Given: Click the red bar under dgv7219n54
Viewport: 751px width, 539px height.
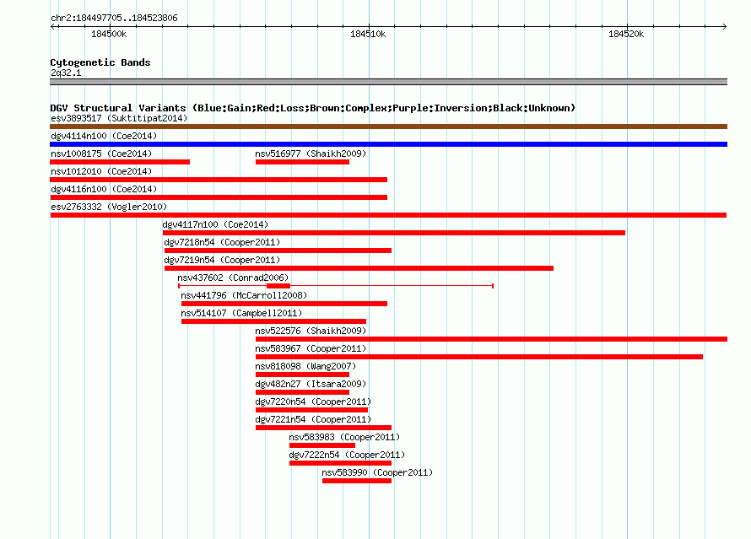Looking at the screenshot, I should 359,268.
